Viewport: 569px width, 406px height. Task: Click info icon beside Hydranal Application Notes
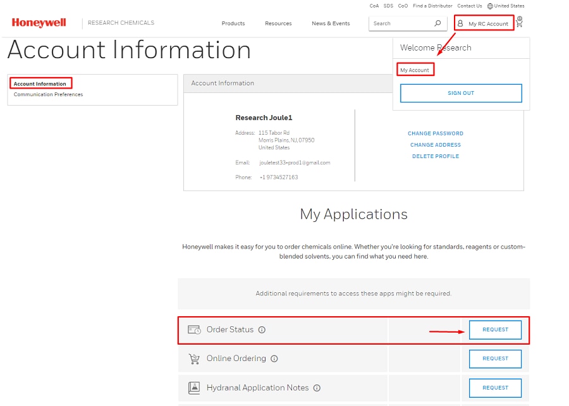pos(317,388)
